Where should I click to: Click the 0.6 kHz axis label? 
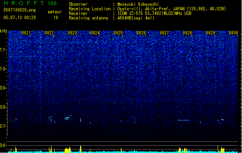coord(3,145)
